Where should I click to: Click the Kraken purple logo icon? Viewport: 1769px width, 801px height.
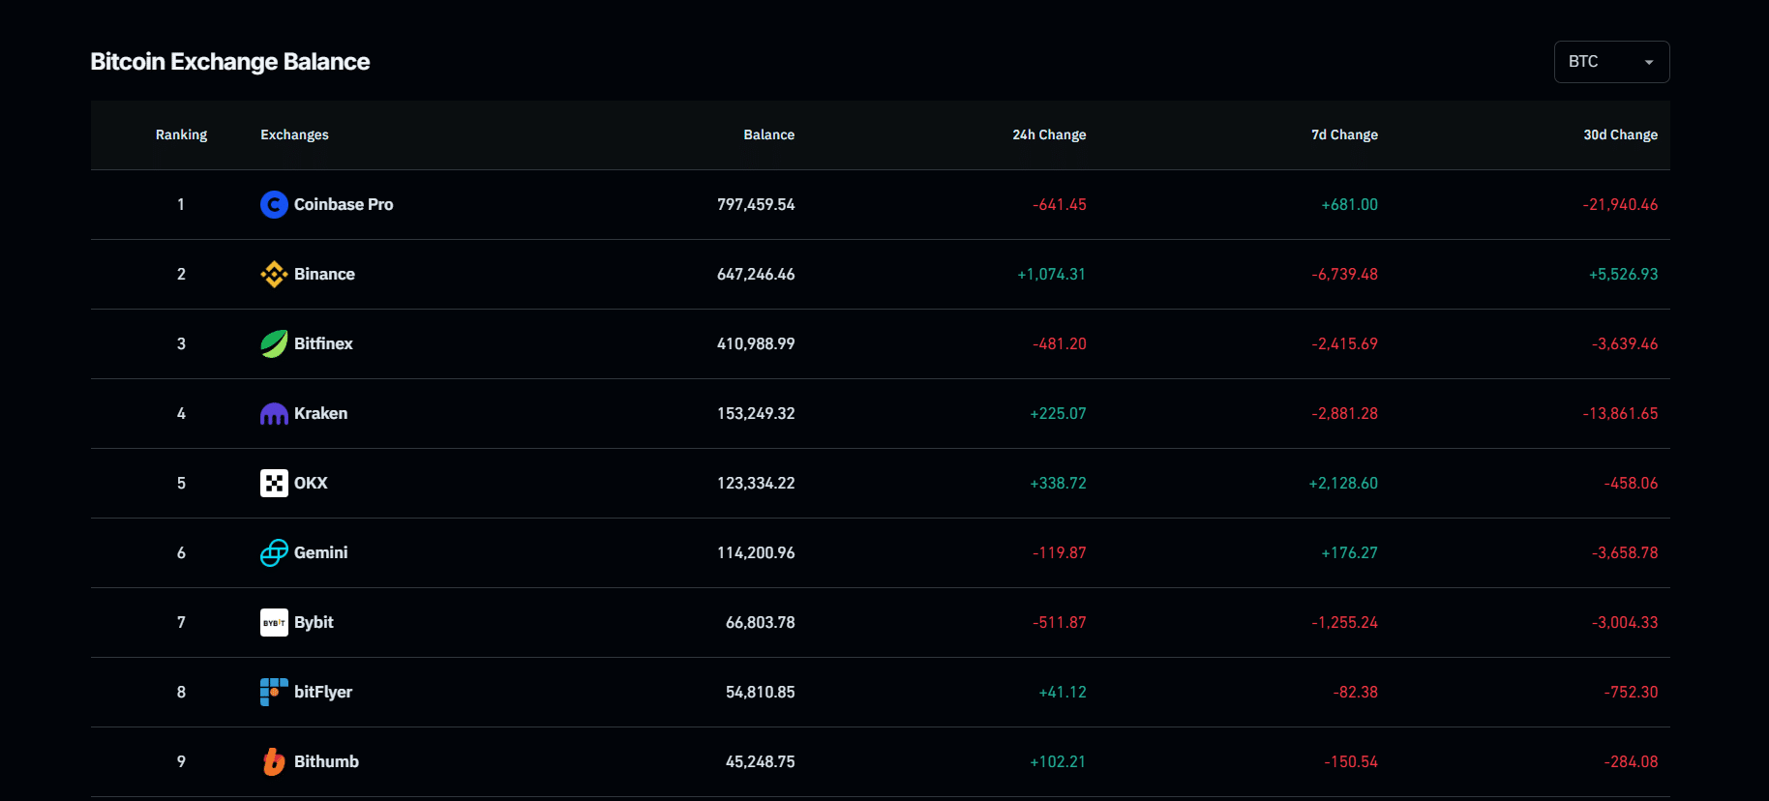[x=274, y=414]
